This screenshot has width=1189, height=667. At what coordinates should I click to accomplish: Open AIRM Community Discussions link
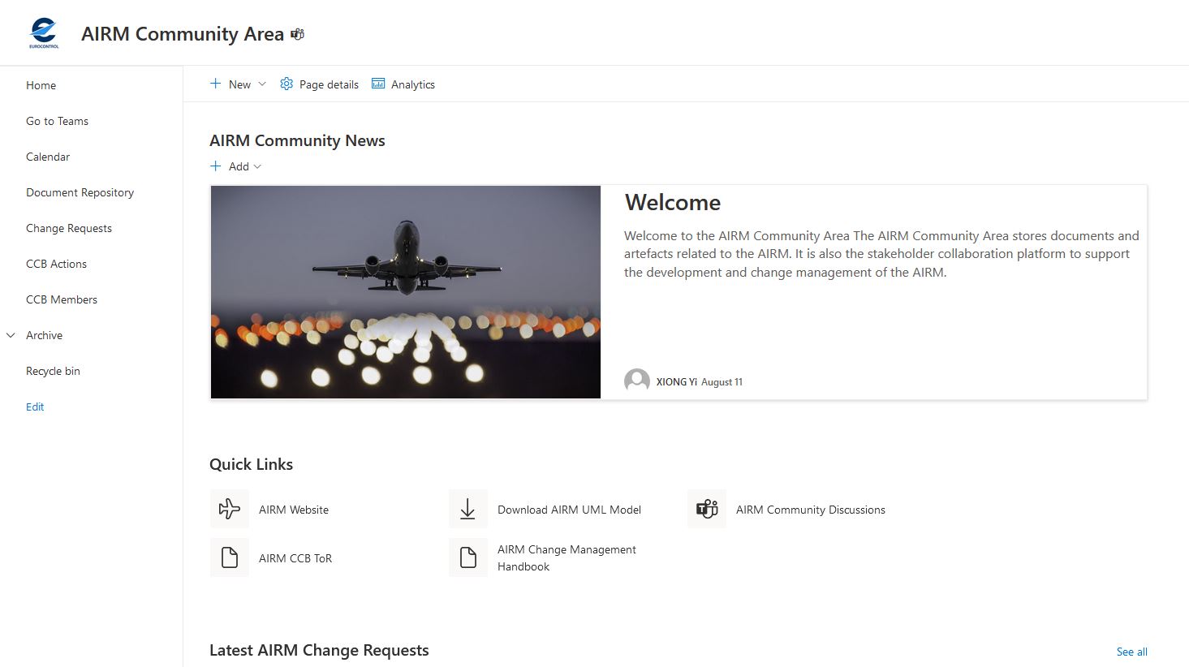tap(811, 510)
